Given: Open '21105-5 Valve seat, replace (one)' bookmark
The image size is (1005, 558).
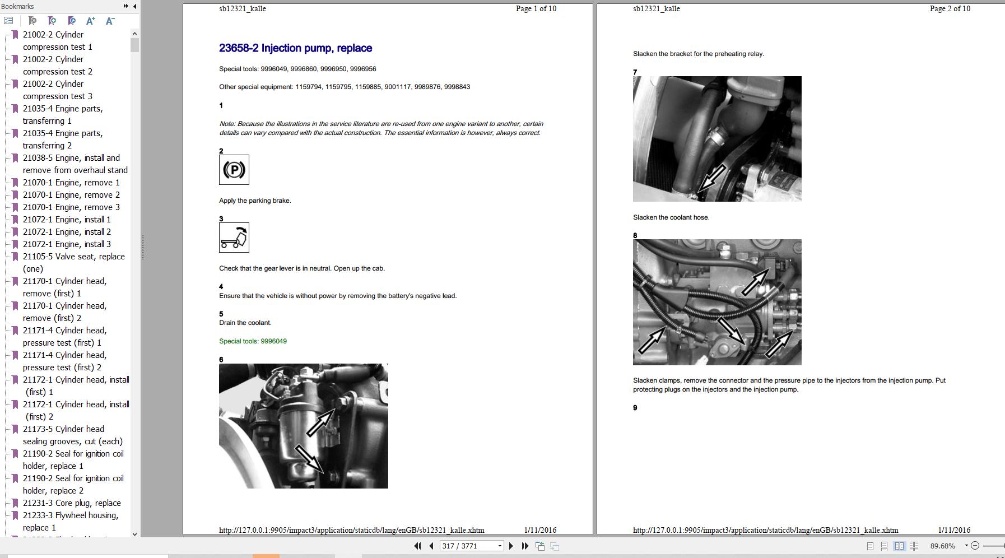Looking at the screenshot, I should pos(74,263).
